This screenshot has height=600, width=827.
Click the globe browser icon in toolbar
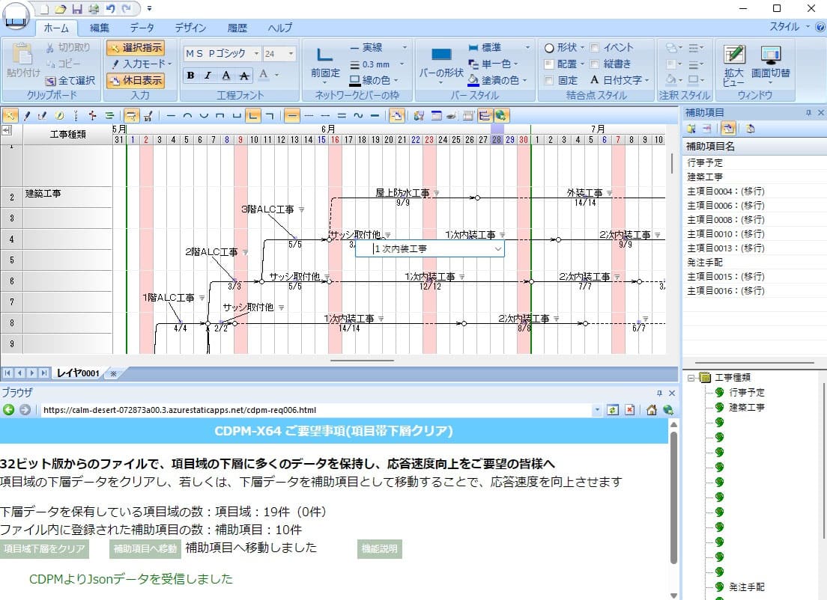coord(501,115)
